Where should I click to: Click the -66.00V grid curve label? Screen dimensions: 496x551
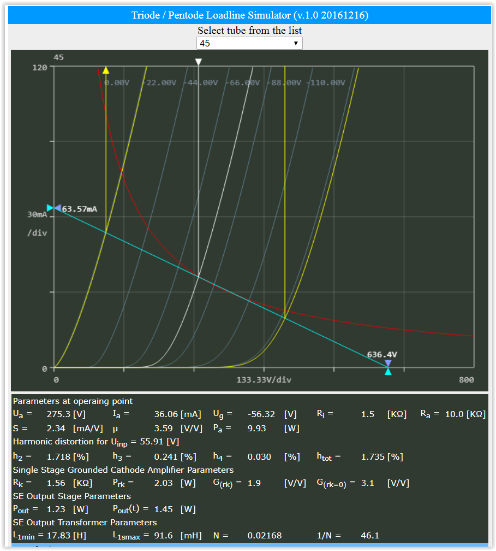click(243, 83)
